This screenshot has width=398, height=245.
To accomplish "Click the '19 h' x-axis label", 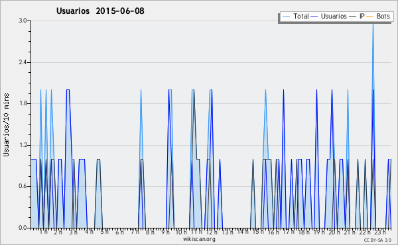I will pyautogui.click(x=319, y=232).
